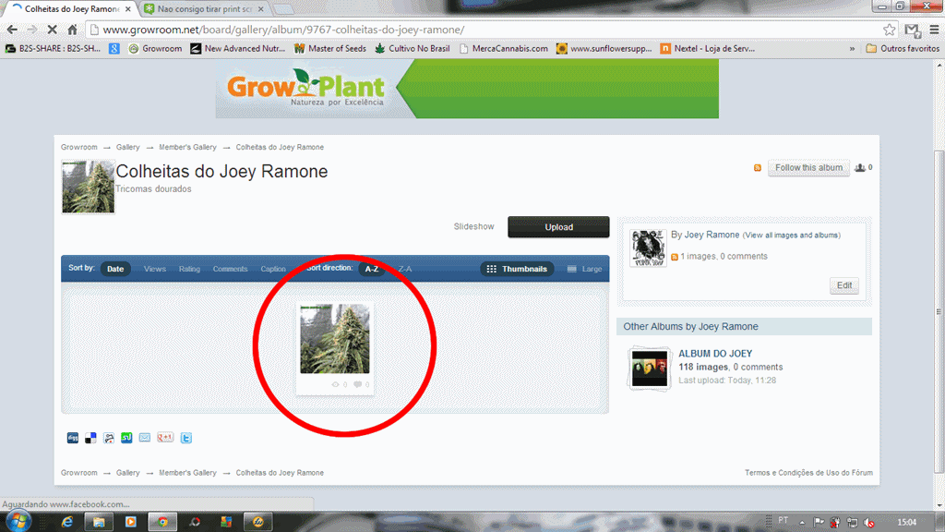Screen dimensions: 945x532
Task: Open Termos e Condições de Uso do Fórum
Action: point(808,473)
